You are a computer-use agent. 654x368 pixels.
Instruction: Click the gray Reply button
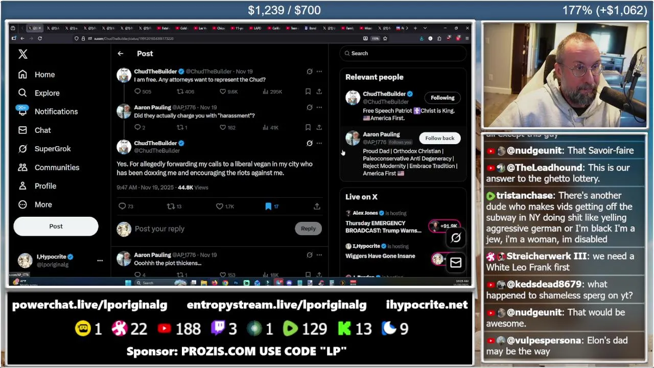308,229
